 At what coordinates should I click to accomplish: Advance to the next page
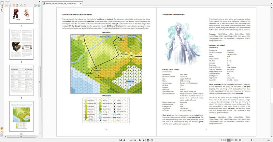click(140, 140)
